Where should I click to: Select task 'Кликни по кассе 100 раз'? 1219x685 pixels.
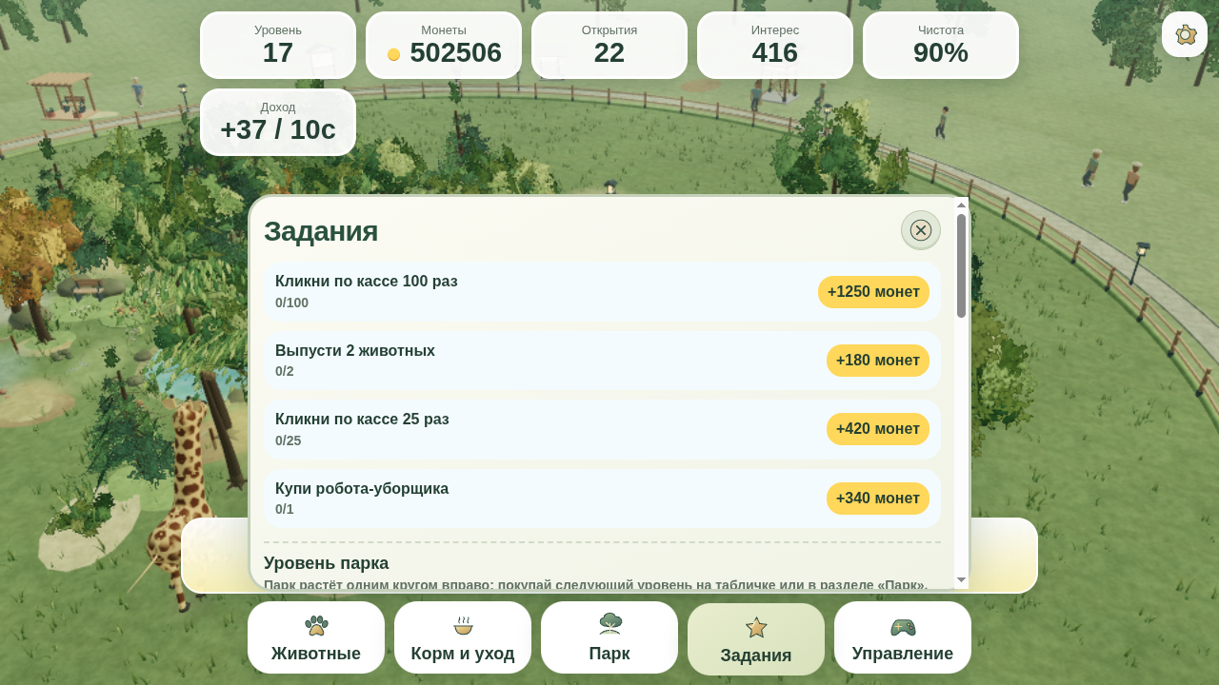(x=602, y=292)
